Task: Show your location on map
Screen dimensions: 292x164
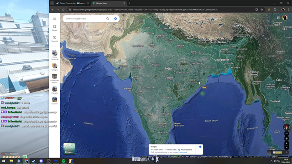Action: pos(287,138)
